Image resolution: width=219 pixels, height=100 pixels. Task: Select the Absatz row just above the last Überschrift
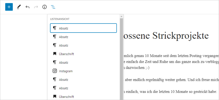click(x=83, y=88)
